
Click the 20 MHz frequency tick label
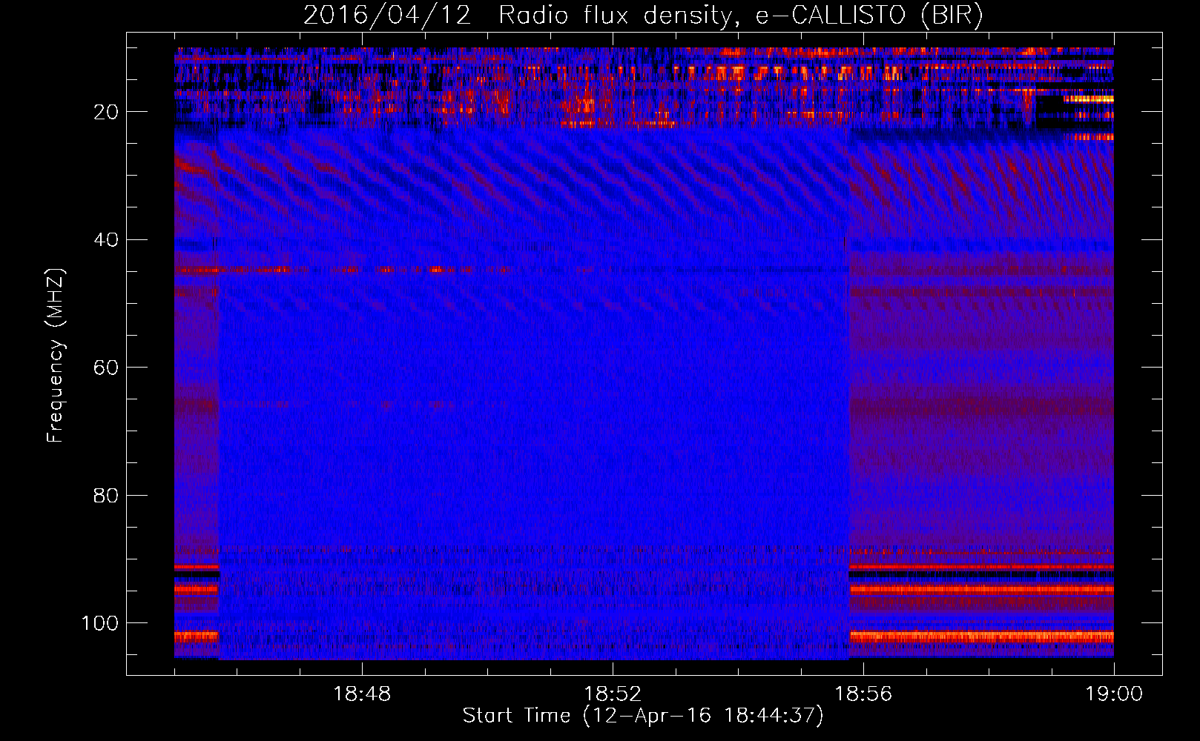click(x=106, y=112)
